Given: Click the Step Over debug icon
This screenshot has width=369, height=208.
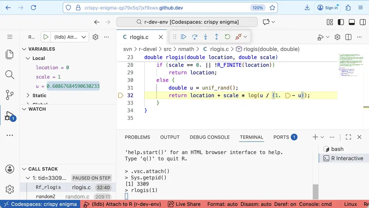Looking at the screenshot, I should point(194,37).
